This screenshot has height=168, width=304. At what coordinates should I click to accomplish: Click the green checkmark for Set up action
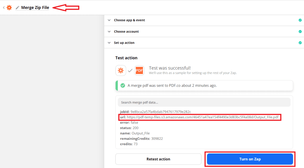300,43
